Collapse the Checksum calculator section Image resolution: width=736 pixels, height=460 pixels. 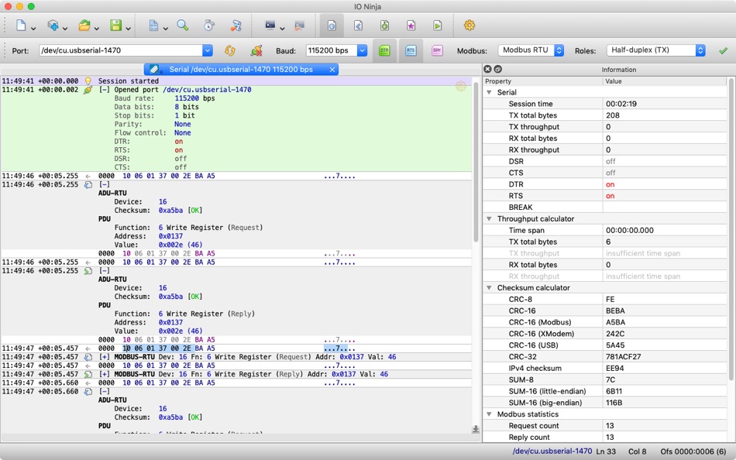489,288
